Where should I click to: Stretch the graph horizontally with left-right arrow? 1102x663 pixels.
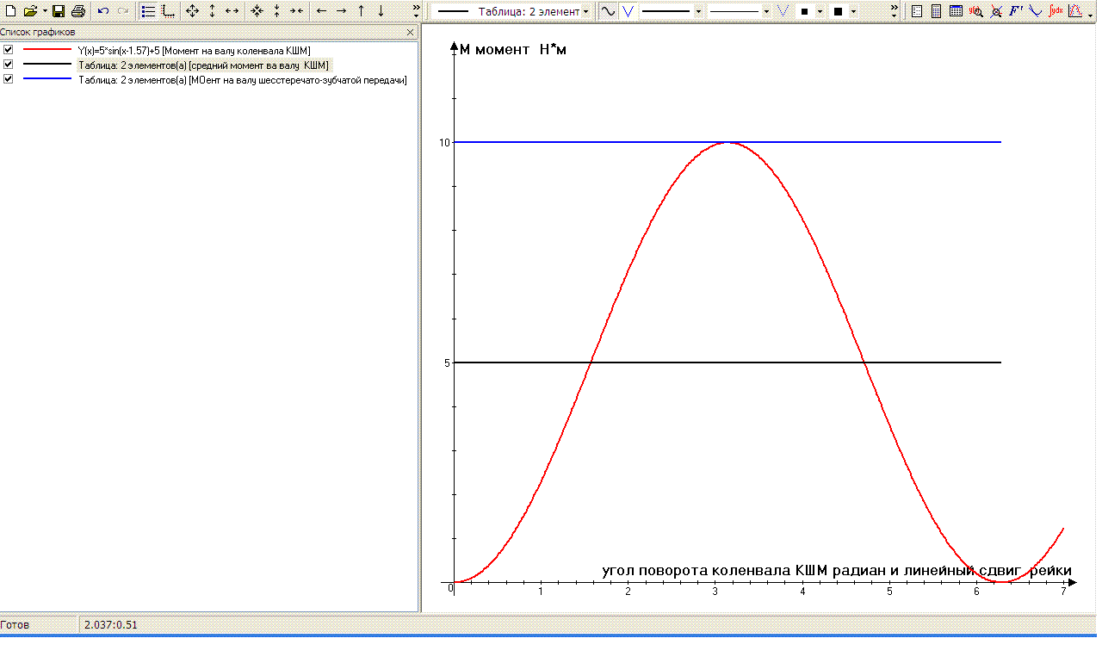click(x=232, y=11)
